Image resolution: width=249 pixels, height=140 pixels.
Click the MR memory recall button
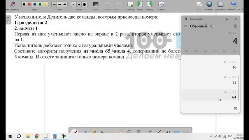pyautogui.click(x=196, y=51)
